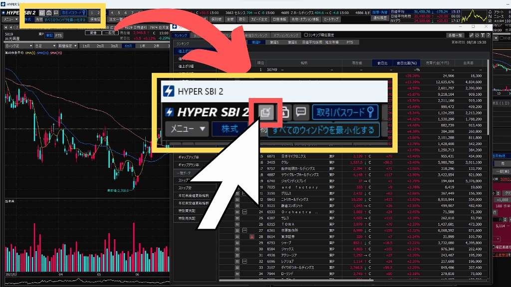511x287 pixels.
Task: Toggle the PTS display on the 出光興産 chart
Action: 58,35
